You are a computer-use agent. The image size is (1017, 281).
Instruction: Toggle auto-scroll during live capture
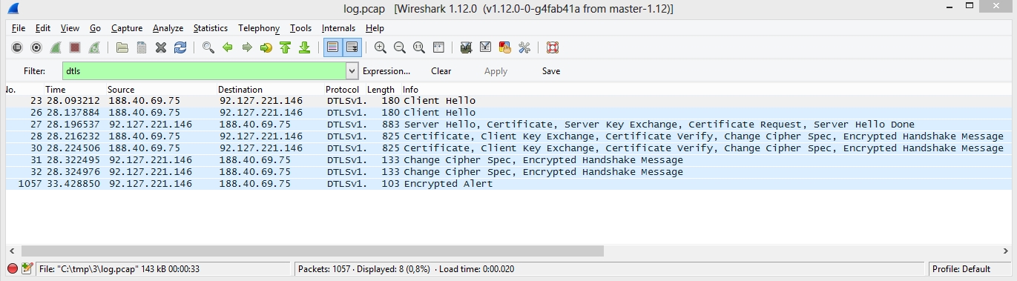[352, 47]
